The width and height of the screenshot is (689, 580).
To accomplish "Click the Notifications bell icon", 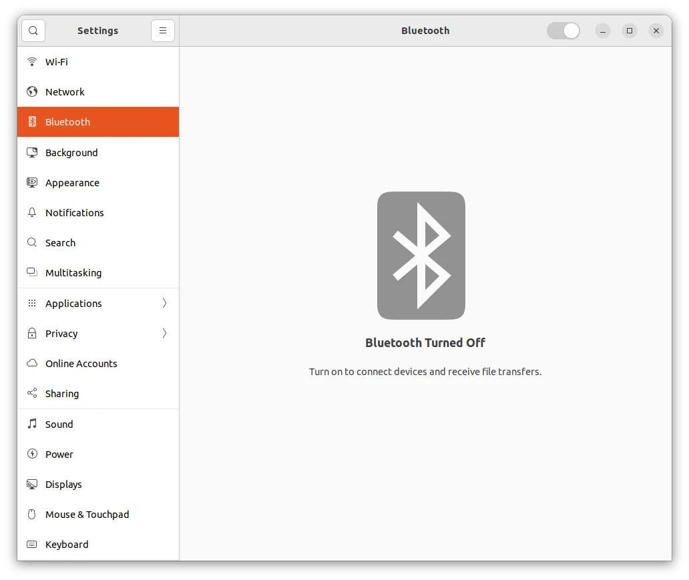I will [32, 213].
